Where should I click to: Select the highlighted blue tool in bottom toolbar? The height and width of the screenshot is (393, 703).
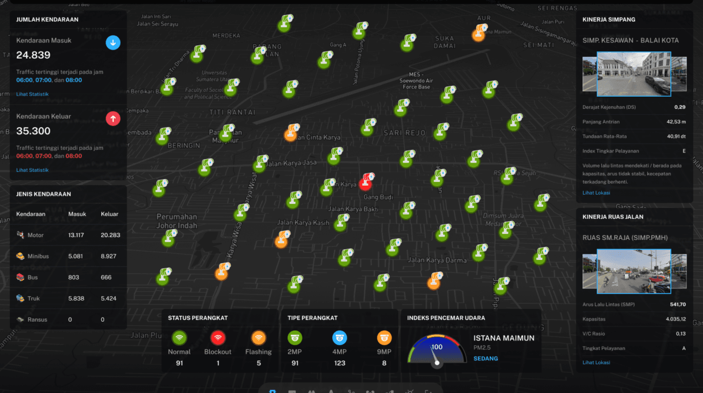272,391
